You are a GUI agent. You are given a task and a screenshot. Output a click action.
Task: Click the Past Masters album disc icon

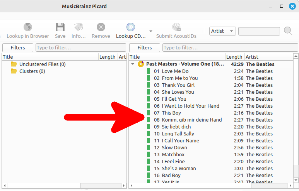(x=141, y=64)
